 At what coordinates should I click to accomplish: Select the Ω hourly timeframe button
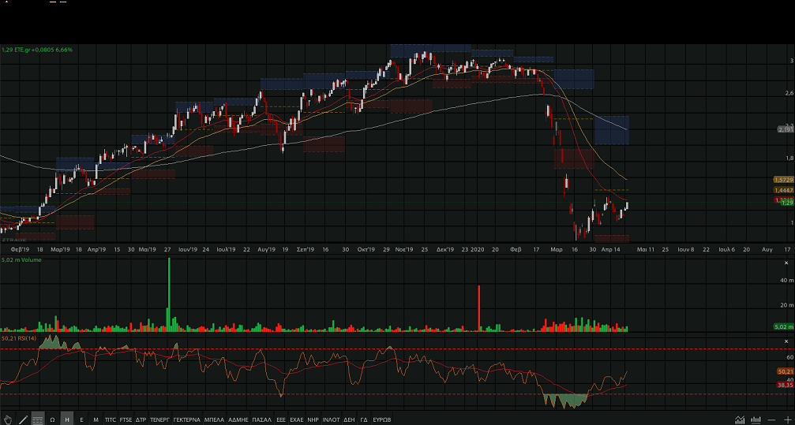[52, 419]
